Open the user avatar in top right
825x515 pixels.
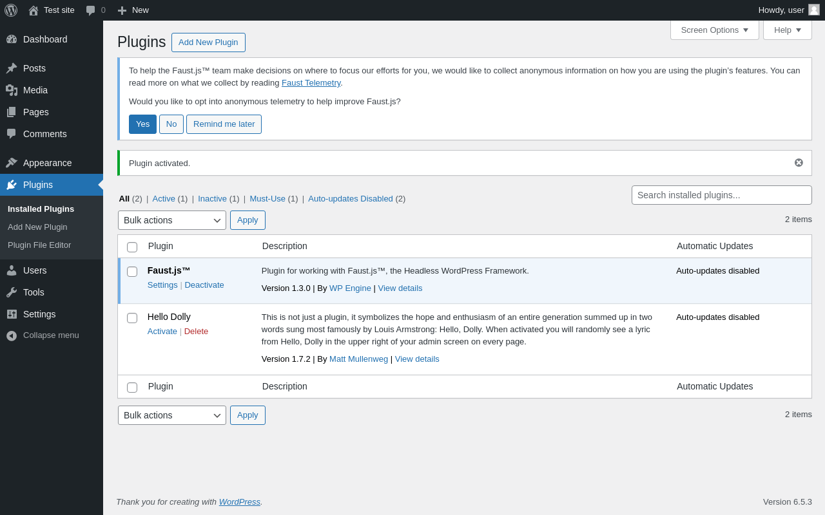(814, 10)
